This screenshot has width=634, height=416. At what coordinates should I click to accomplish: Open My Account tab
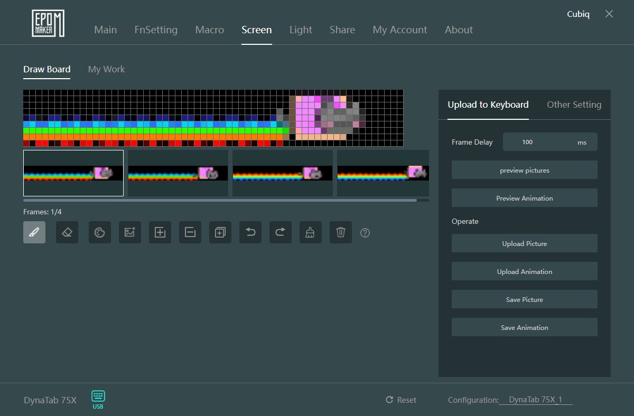400,30
